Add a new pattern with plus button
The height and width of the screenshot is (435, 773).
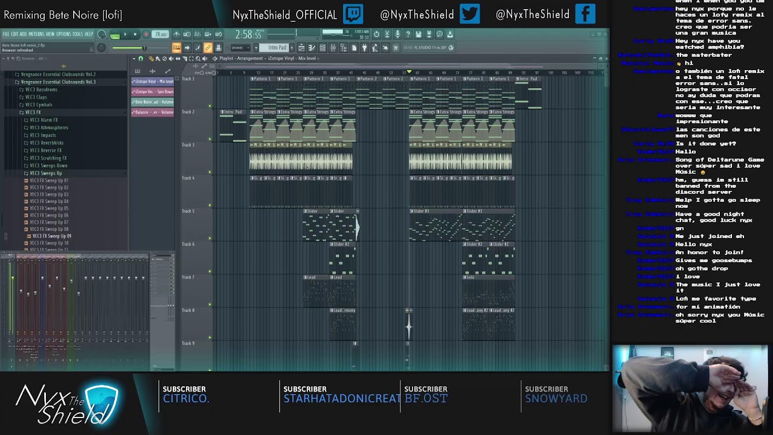pyautogui.click(x=292, y=48)
